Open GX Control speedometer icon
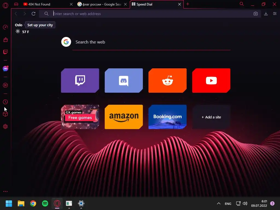The width and height of the screenshot is (280, 210). point(5,27)
